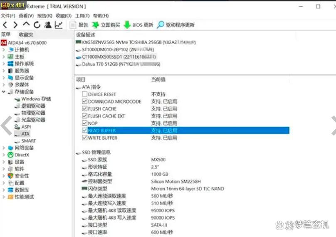The width and height of the screenshot is (336, 237).
Task: Launch BIOS 更新 from the toolbar
Action: point(138,25)
